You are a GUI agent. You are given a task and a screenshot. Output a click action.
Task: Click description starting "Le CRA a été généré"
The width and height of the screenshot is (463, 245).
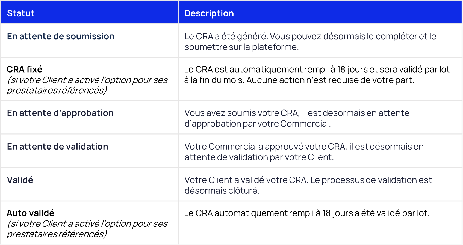pyautogui.click(x=310, y=36)
